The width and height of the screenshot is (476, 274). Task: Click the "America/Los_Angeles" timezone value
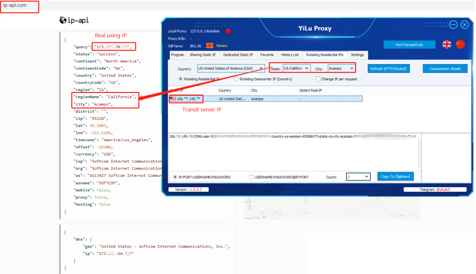[127, 140]
